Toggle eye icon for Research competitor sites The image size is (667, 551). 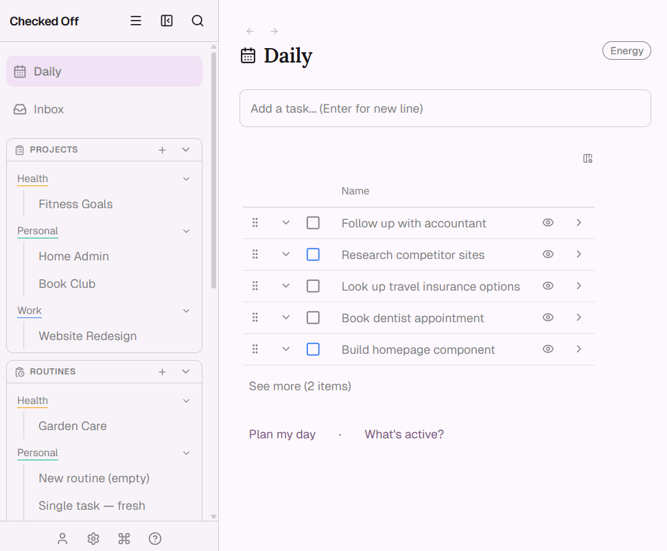(x=548, y=254)
